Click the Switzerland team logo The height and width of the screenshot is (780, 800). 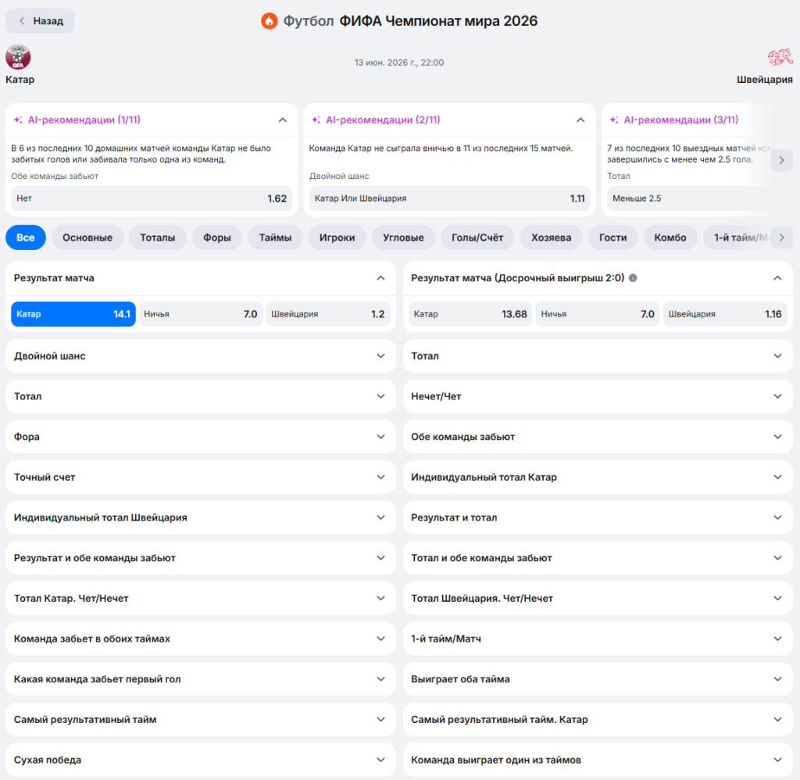click(780, 57)
